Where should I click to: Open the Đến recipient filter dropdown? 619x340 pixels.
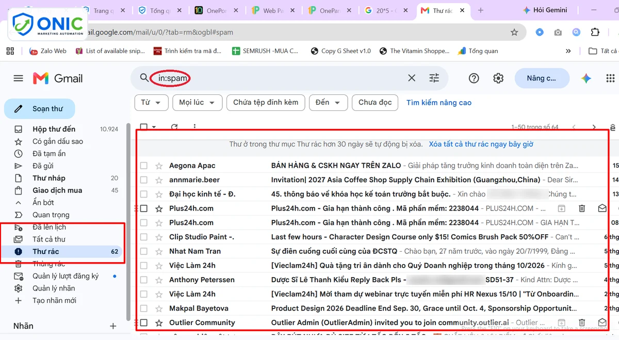(x=328, y=103)
